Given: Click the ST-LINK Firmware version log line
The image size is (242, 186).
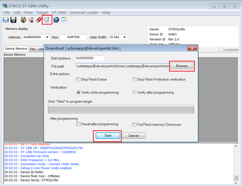Looking at the screenshot, I should (40, 152).
